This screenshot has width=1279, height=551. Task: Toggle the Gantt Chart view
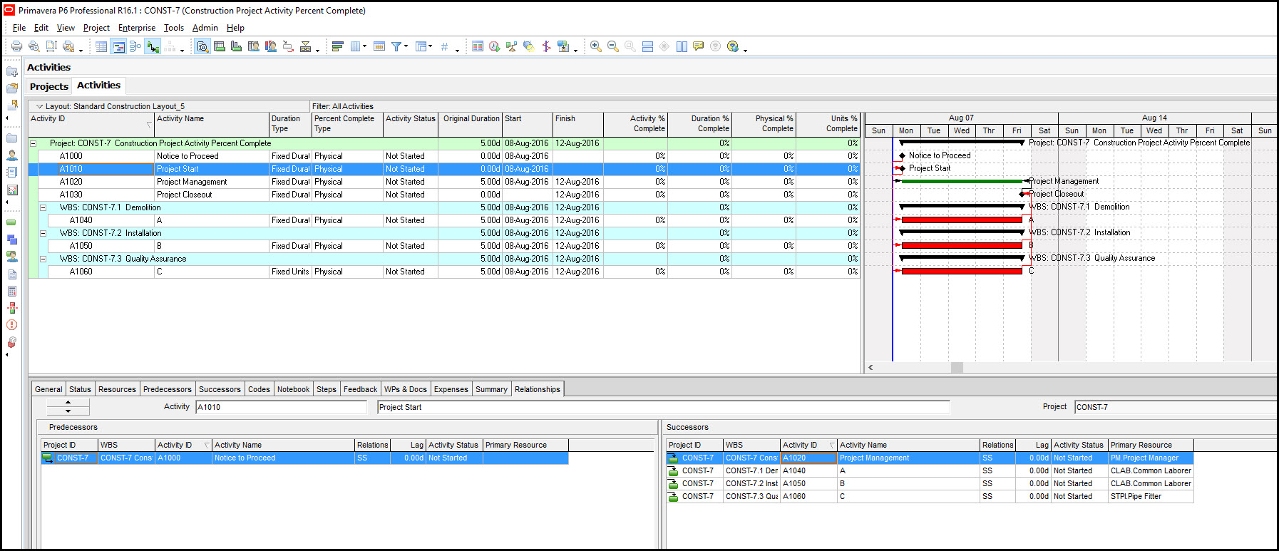pyautogui.click(x=118, y=46)
